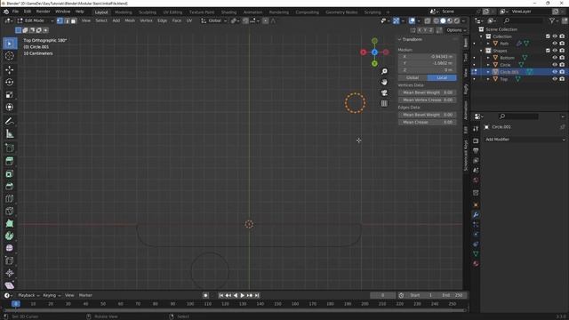This screenshot has height=320, width=569.
Task: Select the Knife tool
Action: coord(10,211)
